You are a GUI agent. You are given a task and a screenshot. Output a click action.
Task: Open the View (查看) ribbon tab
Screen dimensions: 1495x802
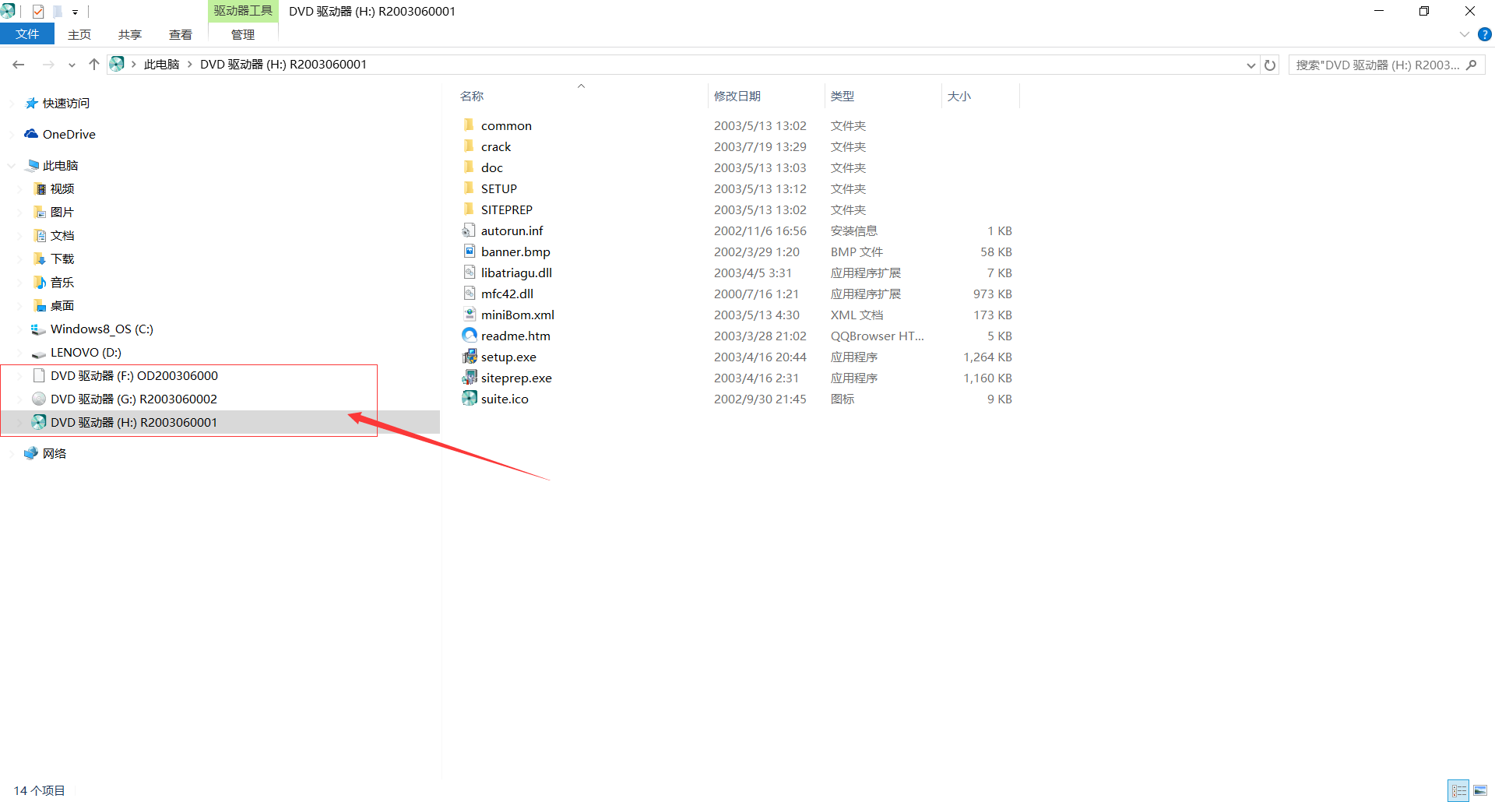[x=181, y=34]
